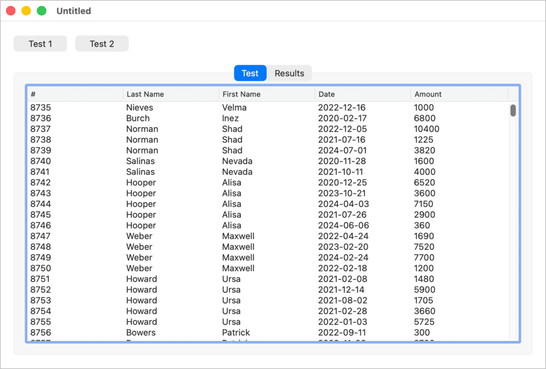Click the Amount column header

[459, 94]
